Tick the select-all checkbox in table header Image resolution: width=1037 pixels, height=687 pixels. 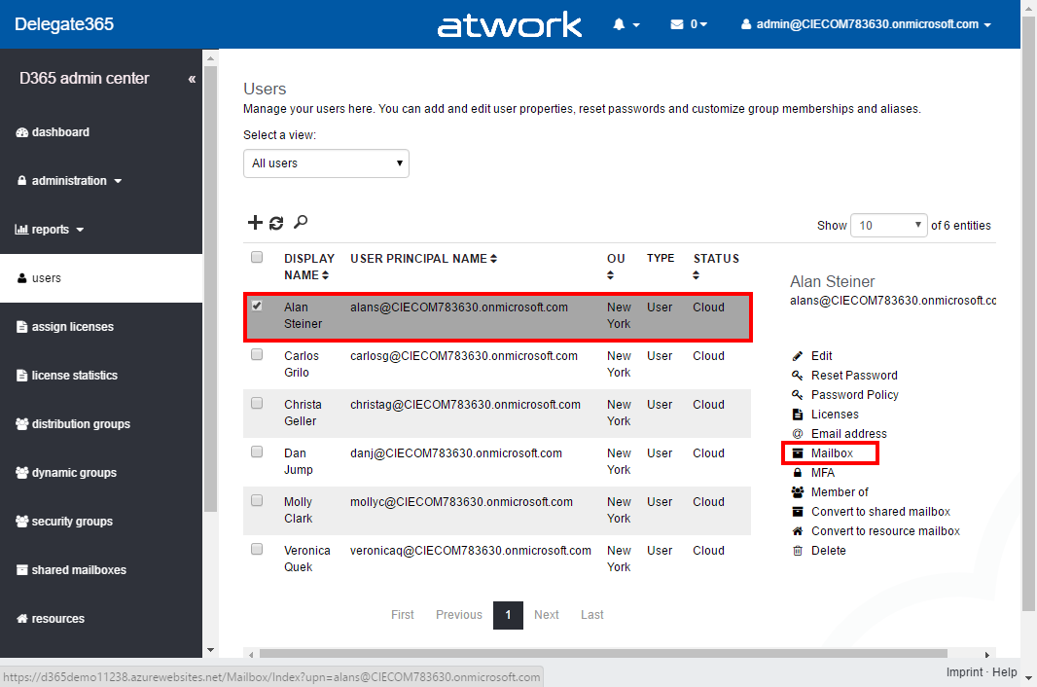257,258
